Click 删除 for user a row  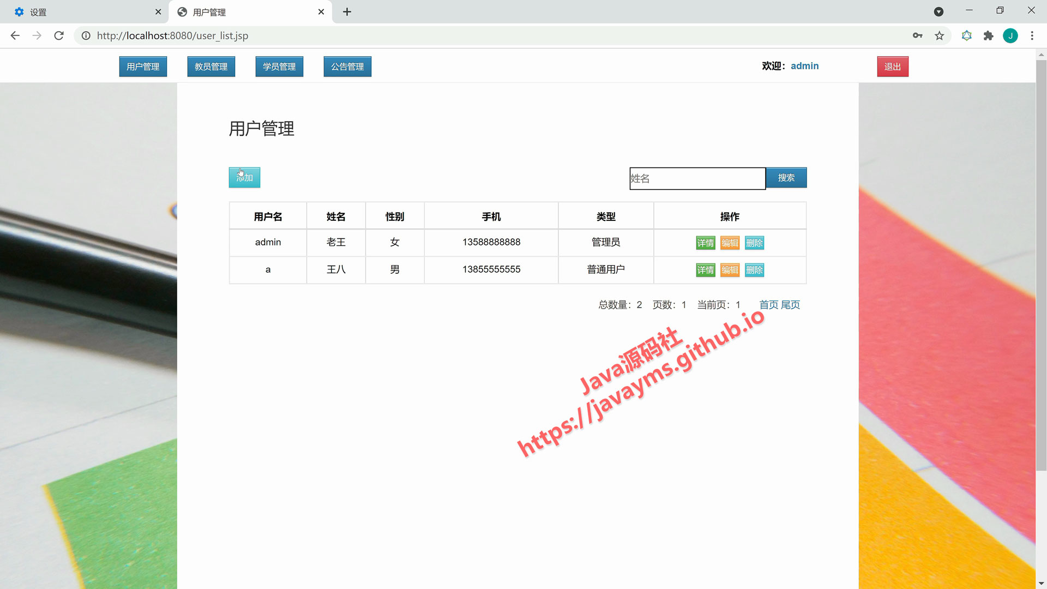point(754,270)
